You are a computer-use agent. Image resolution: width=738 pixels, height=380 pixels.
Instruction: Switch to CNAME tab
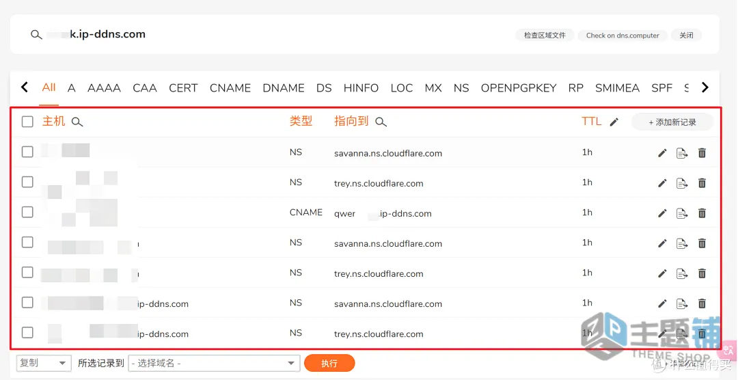click(x=230, y=88)
